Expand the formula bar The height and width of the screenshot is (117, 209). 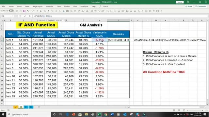click(207, 16)
